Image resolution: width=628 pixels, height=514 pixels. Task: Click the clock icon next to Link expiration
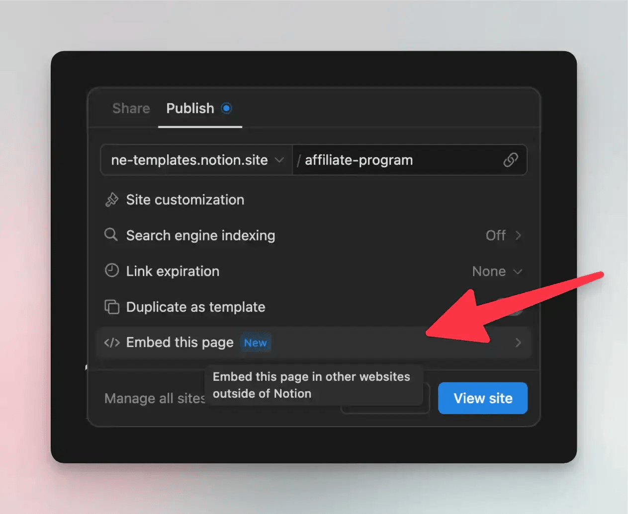[112, 271]
